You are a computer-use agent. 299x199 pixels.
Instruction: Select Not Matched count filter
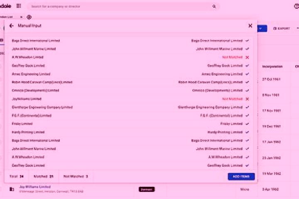pyautogui.click(x=76, y=176)
